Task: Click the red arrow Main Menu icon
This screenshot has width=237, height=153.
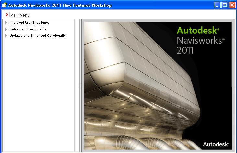Action: 7,15
